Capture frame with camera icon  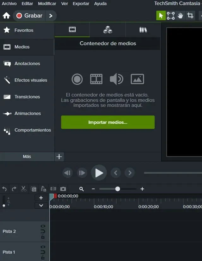tap(63, 189)
